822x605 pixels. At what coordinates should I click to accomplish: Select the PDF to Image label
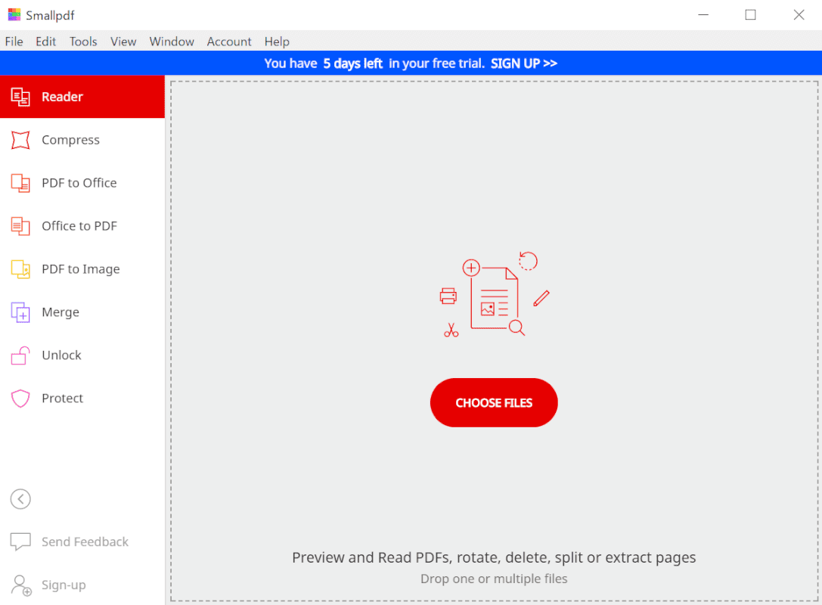(x=81, y=269)
